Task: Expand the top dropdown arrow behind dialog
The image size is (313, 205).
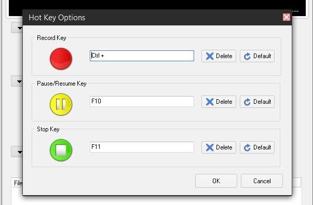Action: 18,28
